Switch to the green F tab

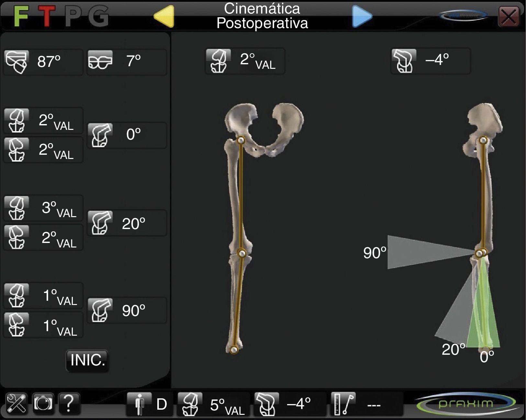(x=21, y=16)
